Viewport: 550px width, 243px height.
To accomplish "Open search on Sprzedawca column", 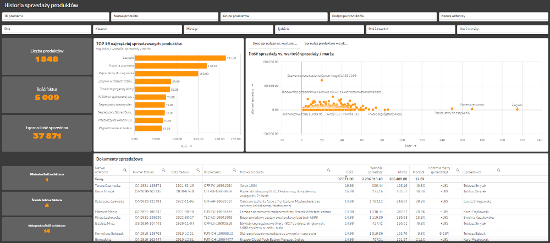I will point(498,170).
